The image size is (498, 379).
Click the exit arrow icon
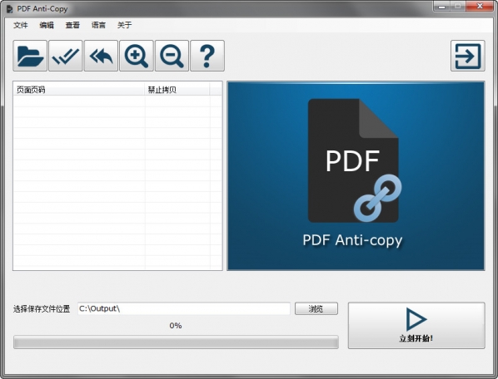[x=467, y=56]
